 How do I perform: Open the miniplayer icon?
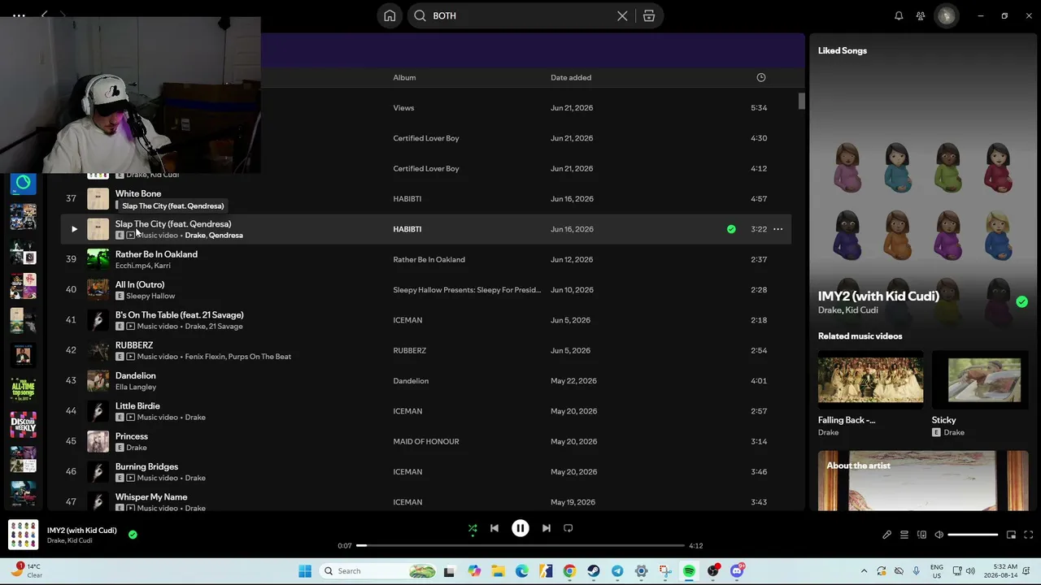(1011, 535)
